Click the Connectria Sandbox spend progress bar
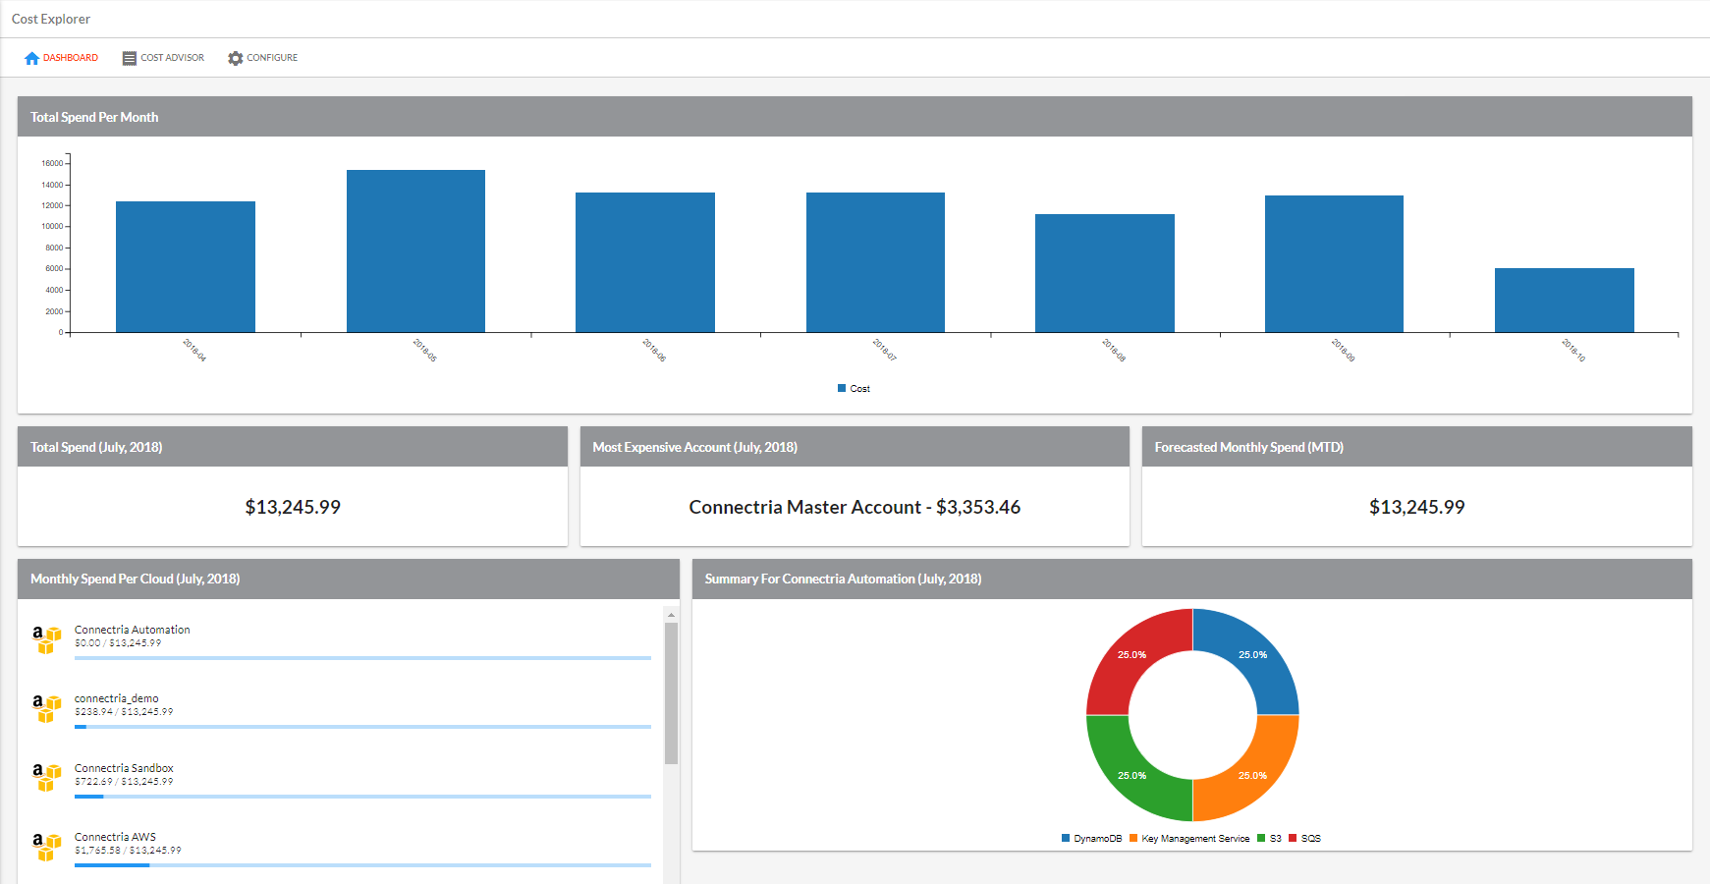Viewport: 1710px width, 884px height. point(362,797)
